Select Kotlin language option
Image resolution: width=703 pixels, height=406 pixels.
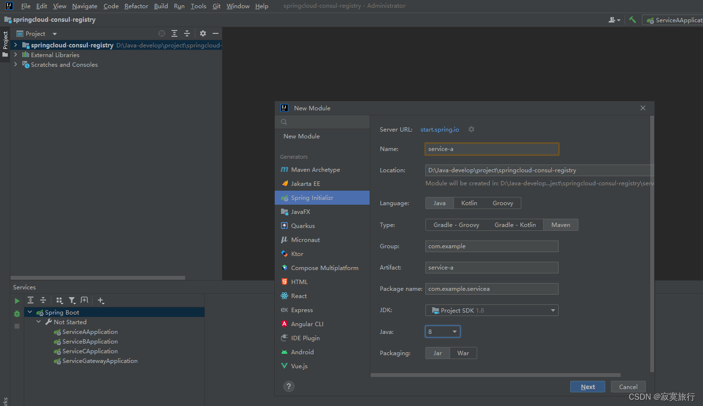469,203
